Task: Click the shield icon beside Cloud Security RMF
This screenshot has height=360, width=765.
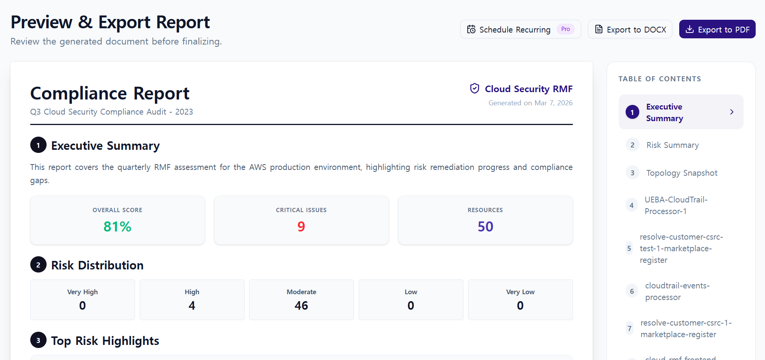Action: point(475,89)
